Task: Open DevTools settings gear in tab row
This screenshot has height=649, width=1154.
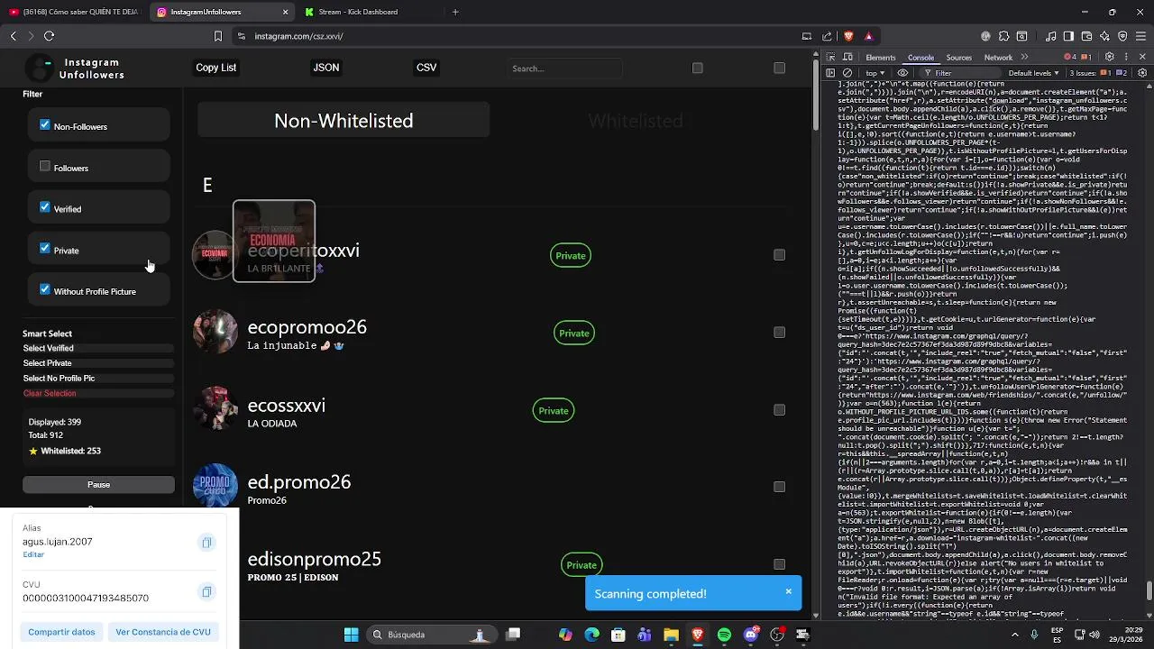Action: click(1110, 57)
